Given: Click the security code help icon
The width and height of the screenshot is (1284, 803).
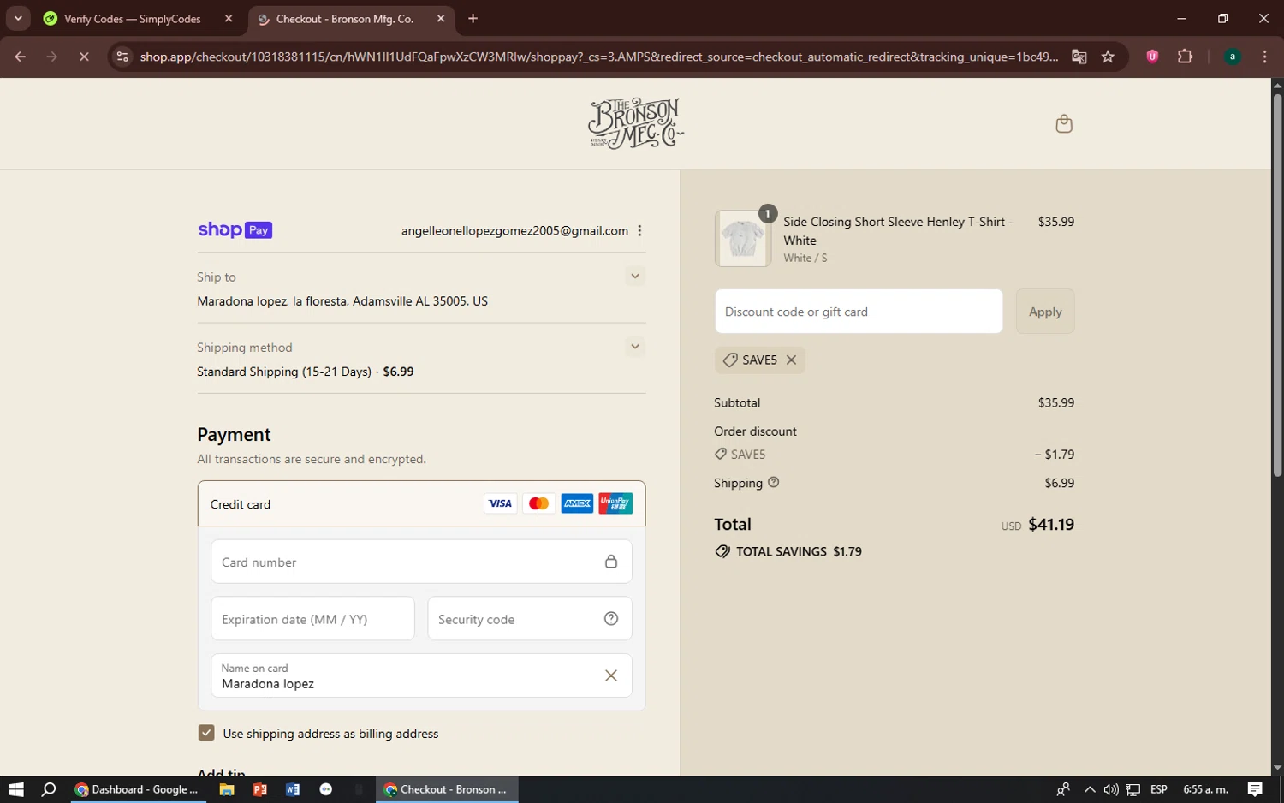Looking at the screenshot, I should tap(611, 618).
